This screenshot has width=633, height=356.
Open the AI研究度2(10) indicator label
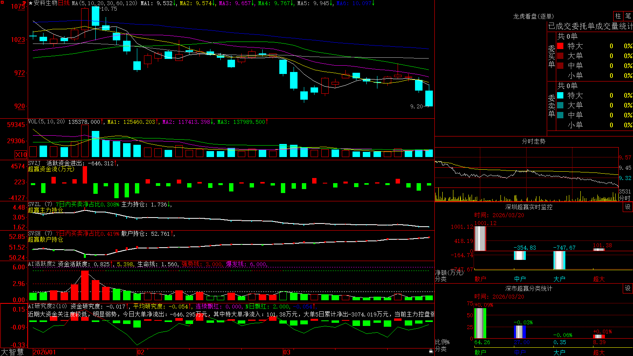click(x=47, y=306)
